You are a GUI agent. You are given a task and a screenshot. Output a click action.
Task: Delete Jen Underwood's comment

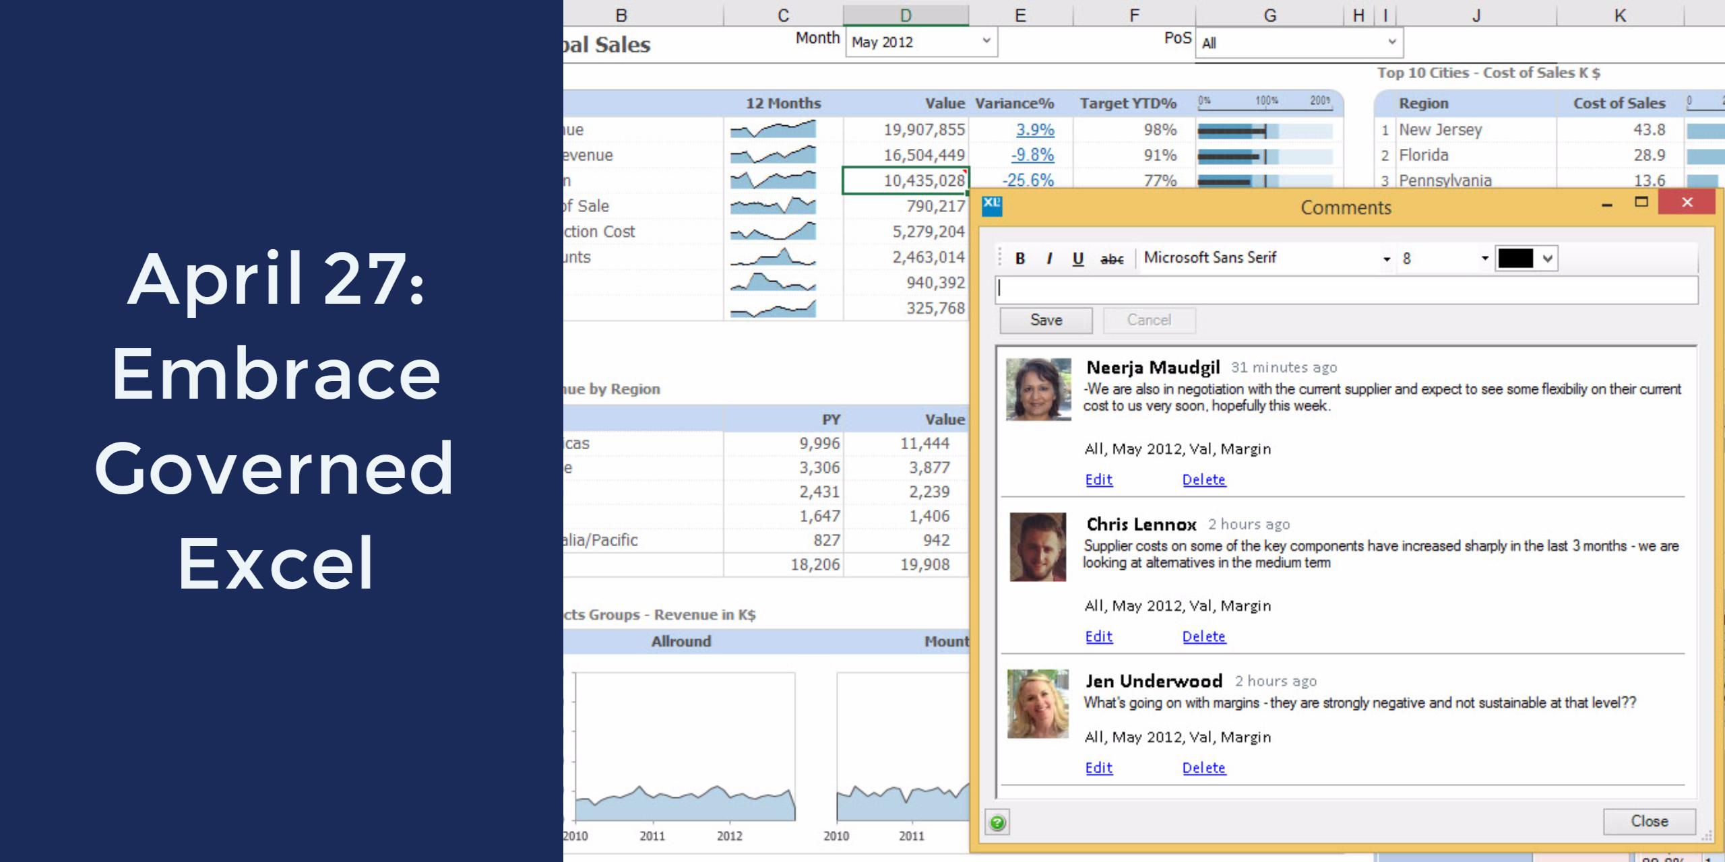(x=1204, y=768)
